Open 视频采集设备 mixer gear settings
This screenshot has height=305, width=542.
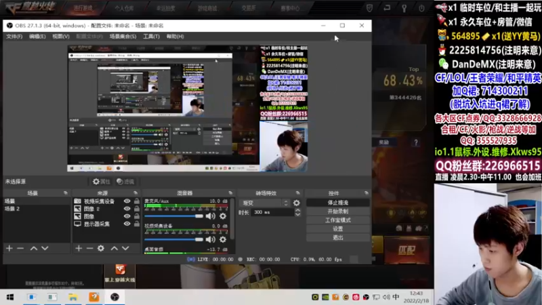(x=223, y=239)
